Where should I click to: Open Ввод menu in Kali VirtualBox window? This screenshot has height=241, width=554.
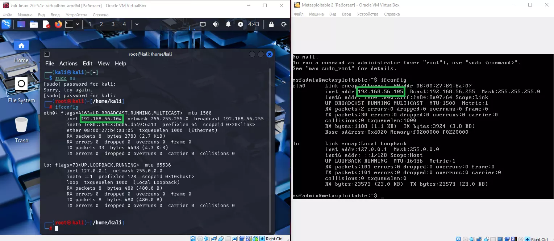[55, 15]
